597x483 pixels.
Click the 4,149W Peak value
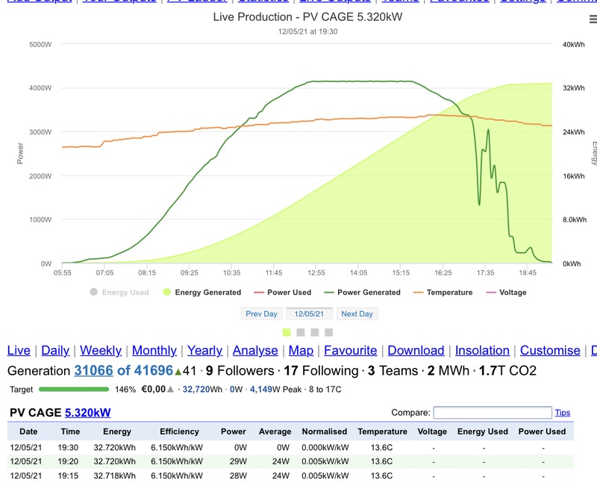coord(275,389)
